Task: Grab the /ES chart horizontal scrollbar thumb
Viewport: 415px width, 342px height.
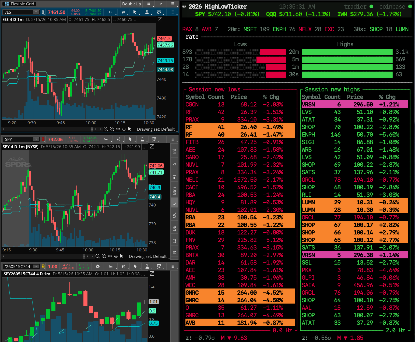Action: click(92, 129)
